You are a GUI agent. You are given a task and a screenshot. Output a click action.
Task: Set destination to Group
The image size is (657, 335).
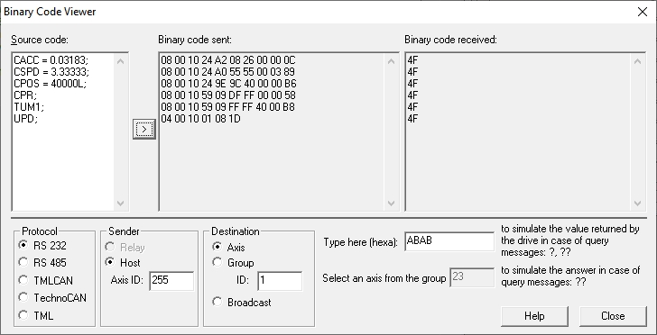point(234,263)
